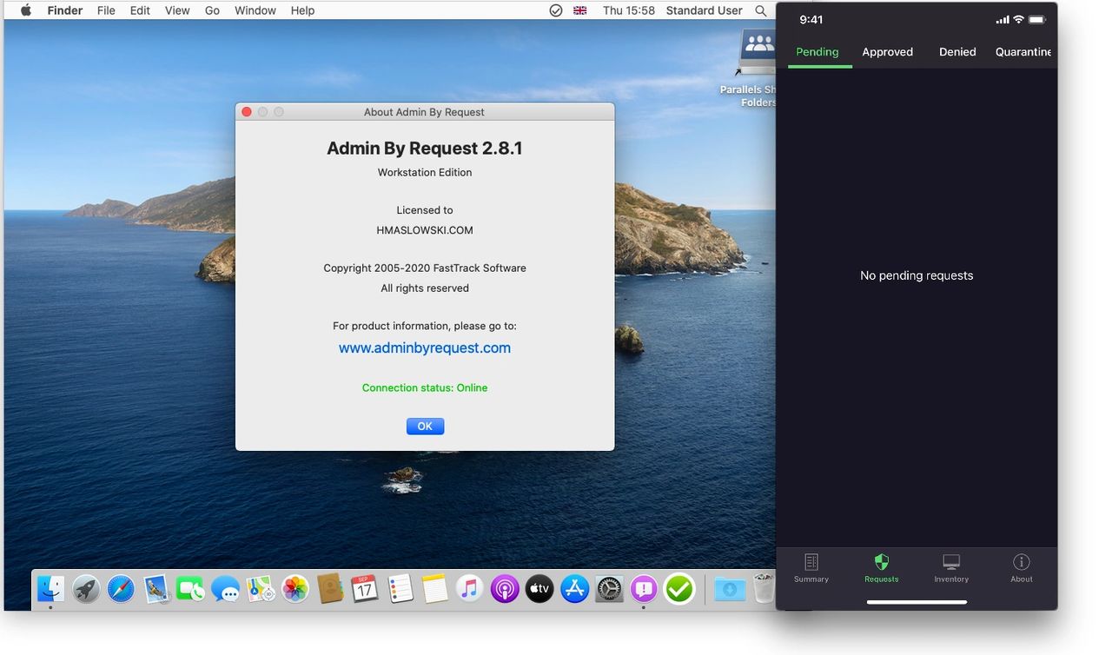Open the green checkmark Admin By Request dock icon
The height and width of the screenshot is (655, 1112).
click(679, 589)
